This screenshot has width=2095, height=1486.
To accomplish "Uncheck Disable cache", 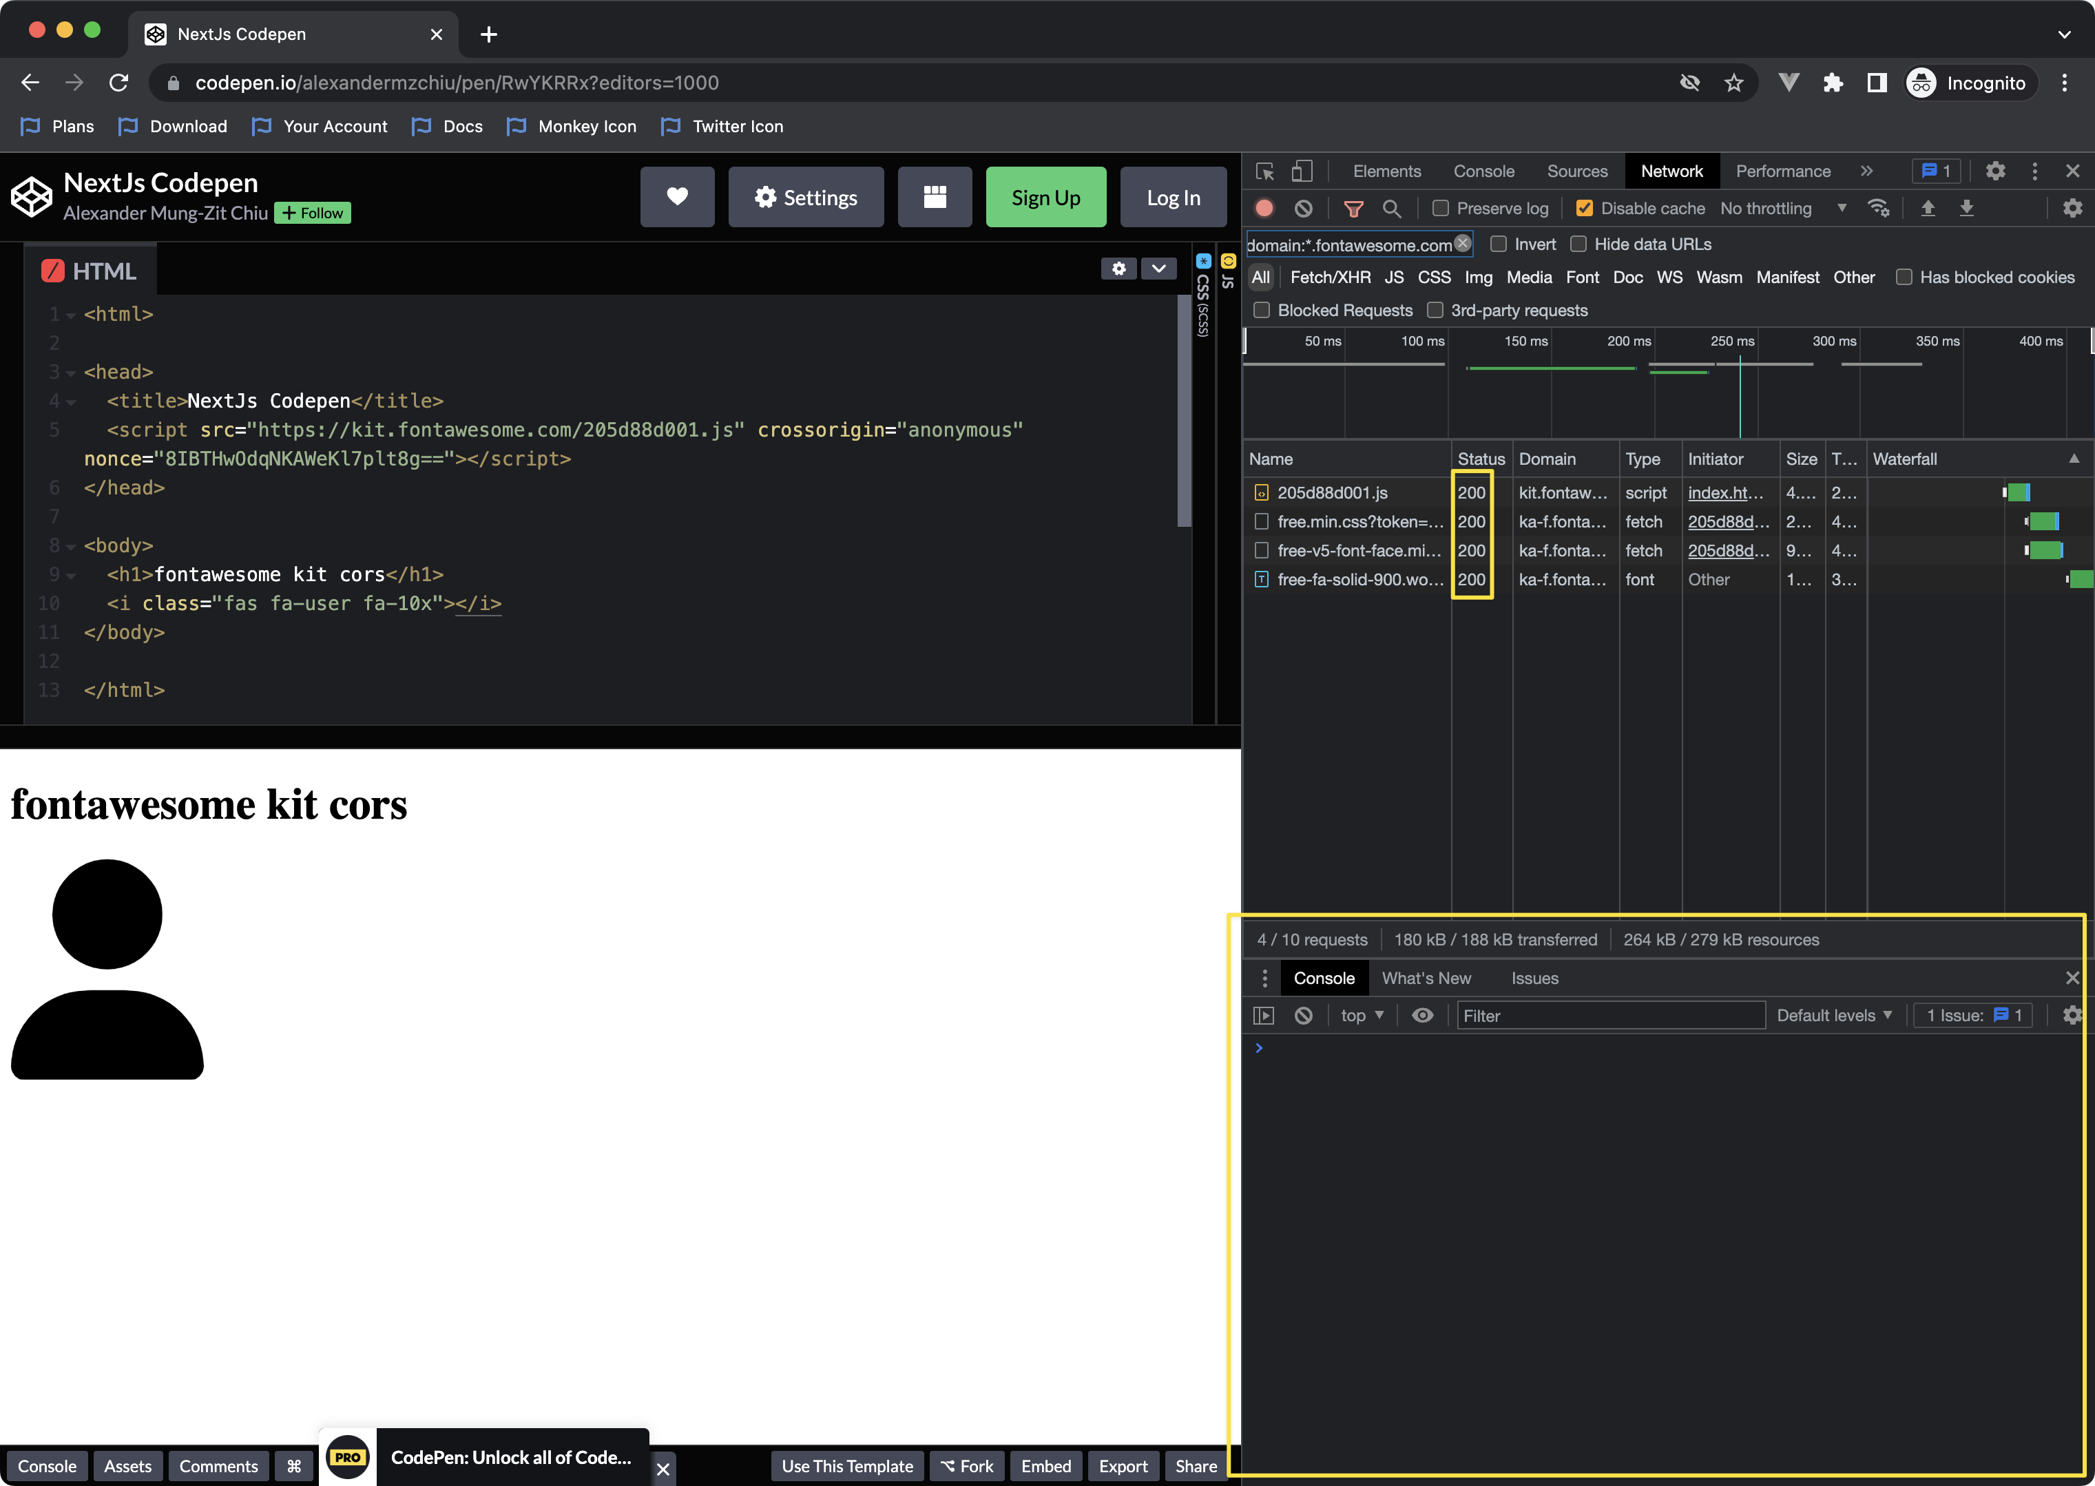I will click(1584, 208).
